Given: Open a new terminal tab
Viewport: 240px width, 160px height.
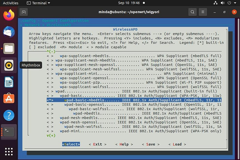Looking at the screenshot, I should [x=24, y=12].
